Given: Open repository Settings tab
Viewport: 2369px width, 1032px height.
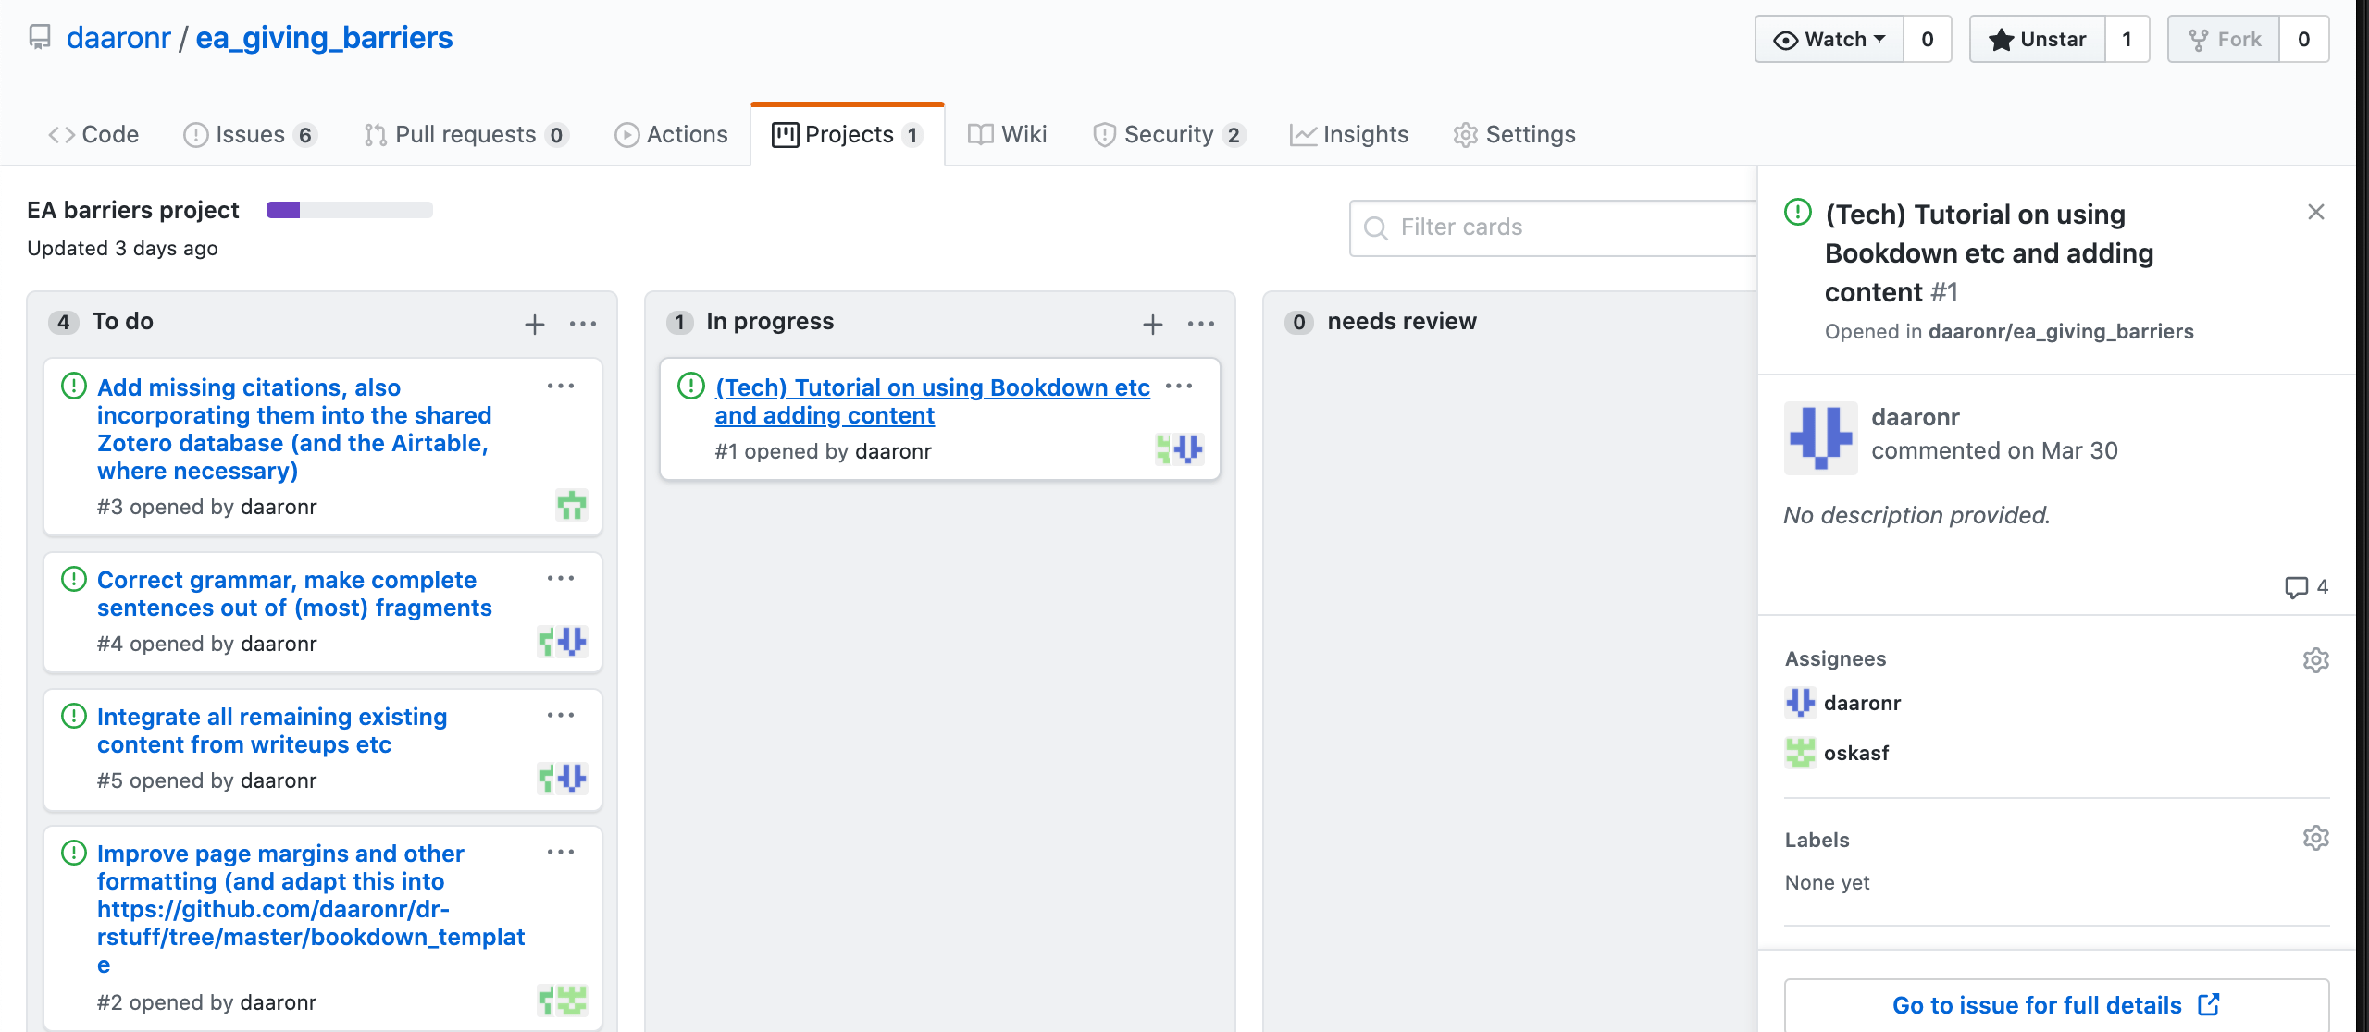Looking at the screenshot, I should click(1515, 135).
